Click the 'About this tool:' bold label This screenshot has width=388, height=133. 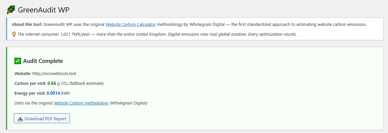click(x=27, y=24)
